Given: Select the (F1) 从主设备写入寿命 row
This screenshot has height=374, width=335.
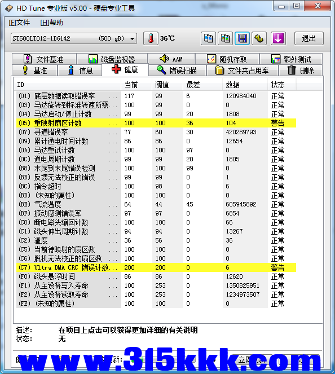Looking at the screenshot, I should 156,285.
